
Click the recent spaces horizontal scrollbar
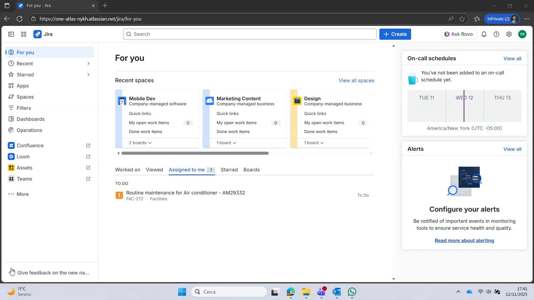point(195,153)
